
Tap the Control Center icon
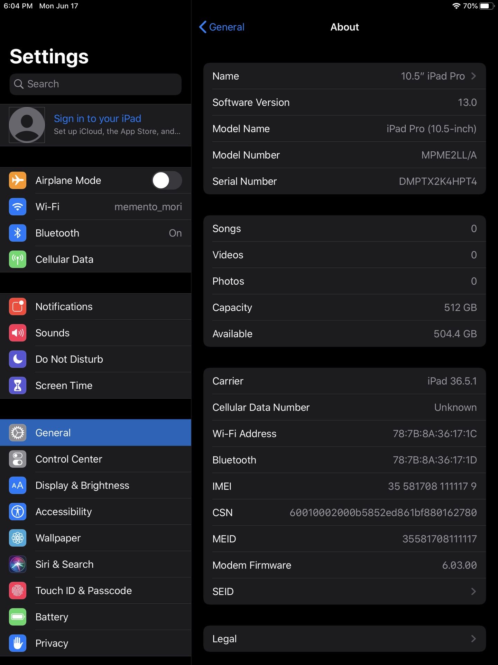tap(18, 459)
